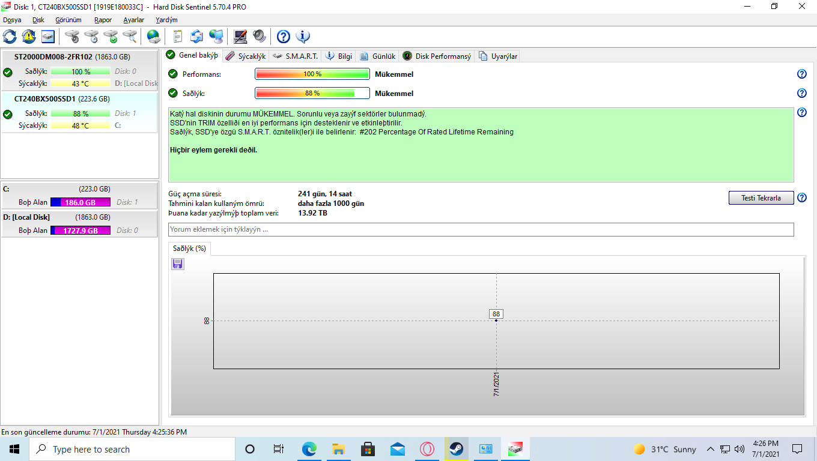Open the Dosya menu

click(12, 20)
